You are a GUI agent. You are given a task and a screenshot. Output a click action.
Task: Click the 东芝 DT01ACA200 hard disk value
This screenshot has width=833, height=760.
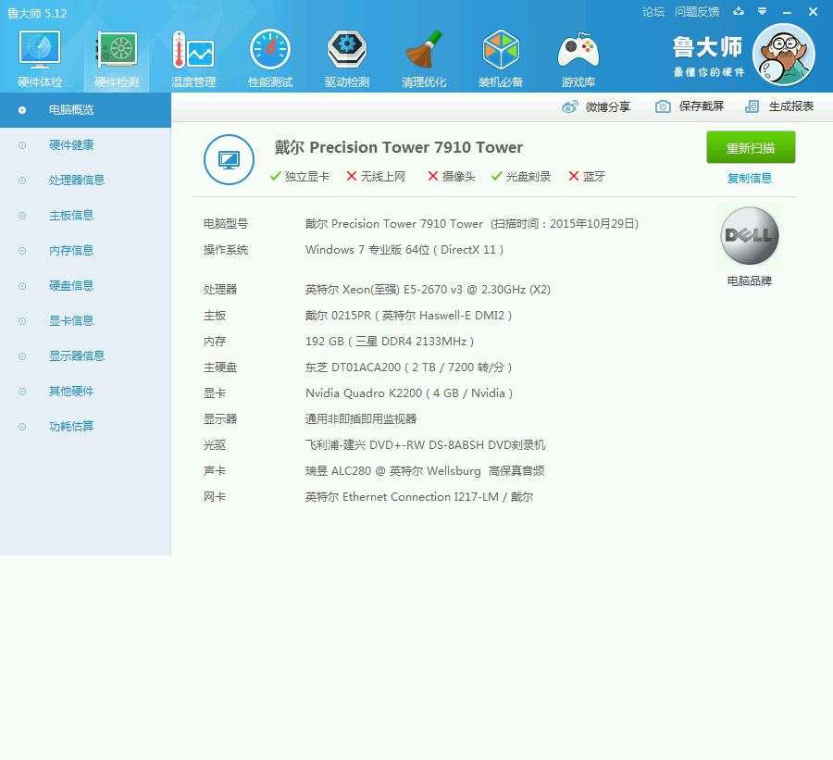coord(408,368)
